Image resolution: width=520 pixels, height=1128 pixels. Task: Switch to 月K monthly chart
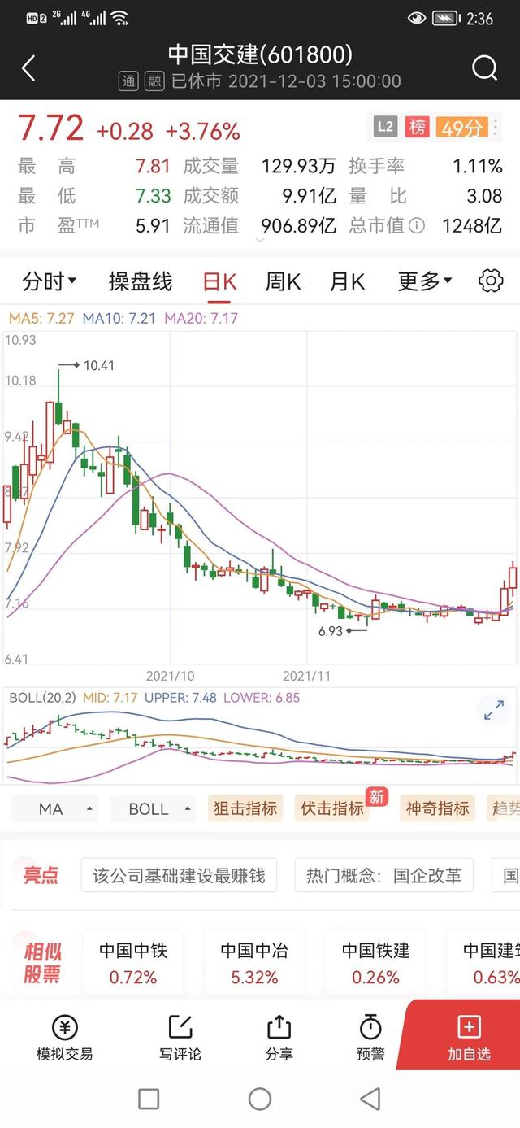point(347,281)
